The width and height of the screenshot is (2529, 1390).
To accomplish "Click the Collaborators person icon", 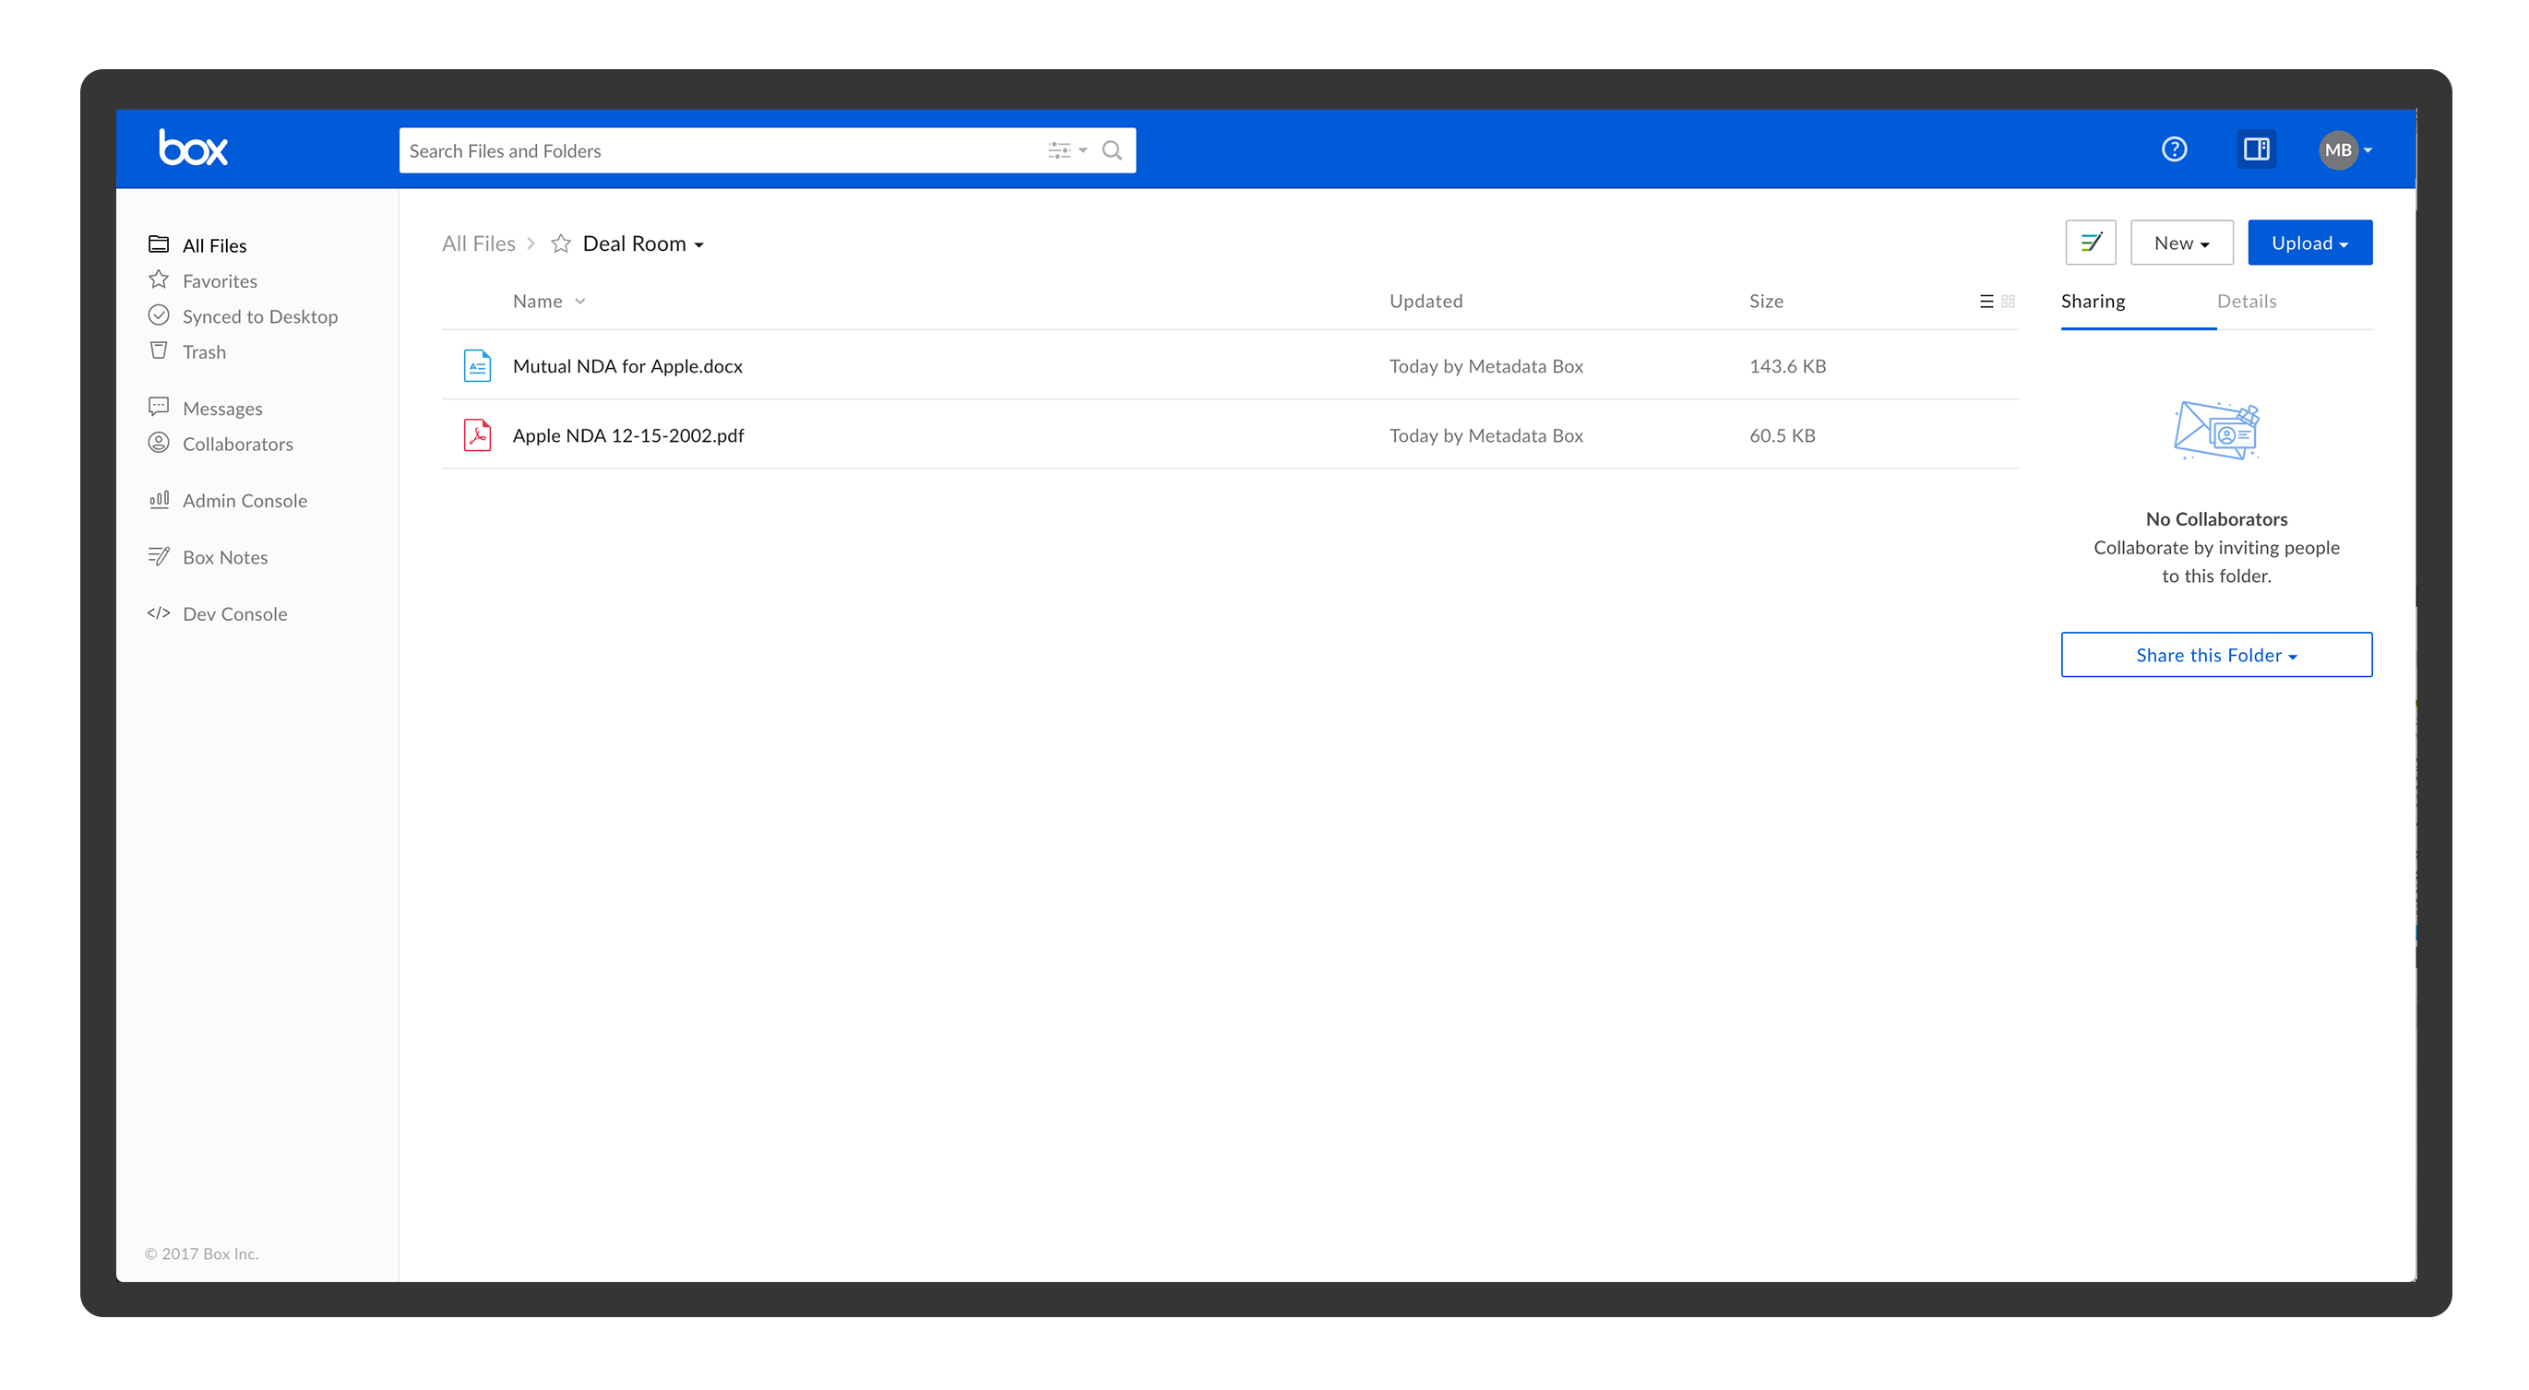I will [x=158, y=443].
